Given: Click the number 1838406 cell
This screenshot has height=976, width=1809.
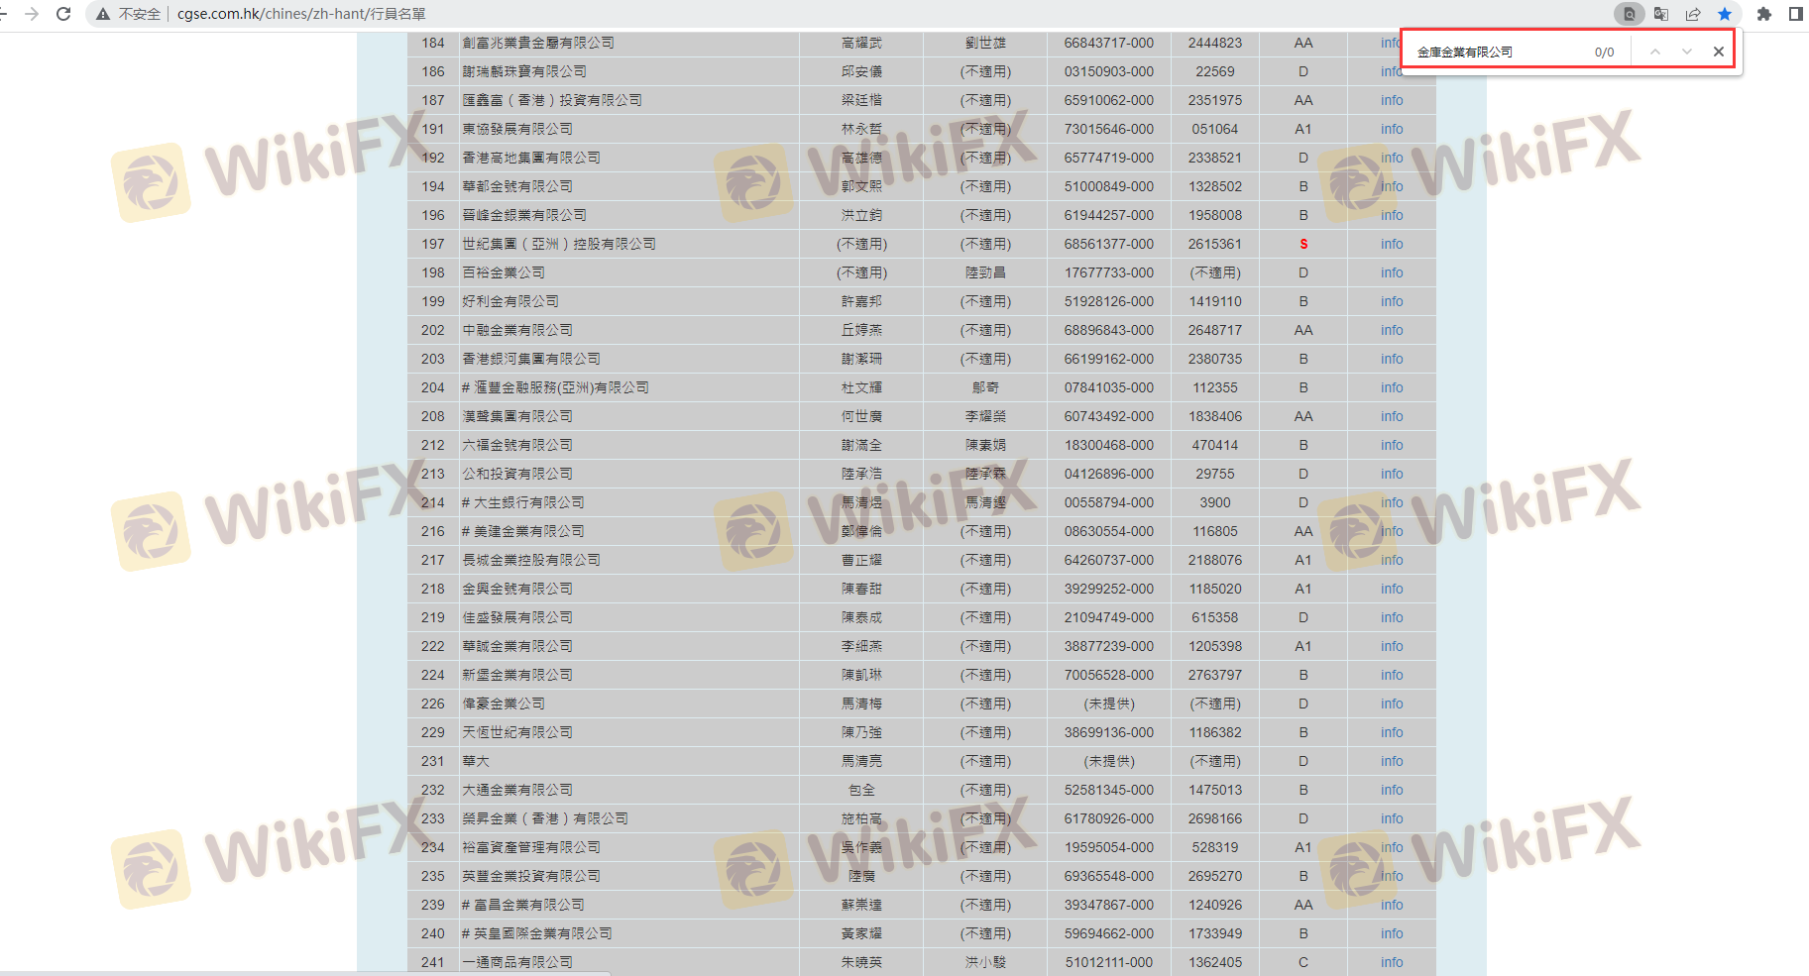Looking at the screenshot, I should pyautogui.click(x=1215, y=416).
